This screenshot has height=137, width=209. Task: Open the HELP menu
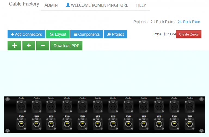coord(141,5)
